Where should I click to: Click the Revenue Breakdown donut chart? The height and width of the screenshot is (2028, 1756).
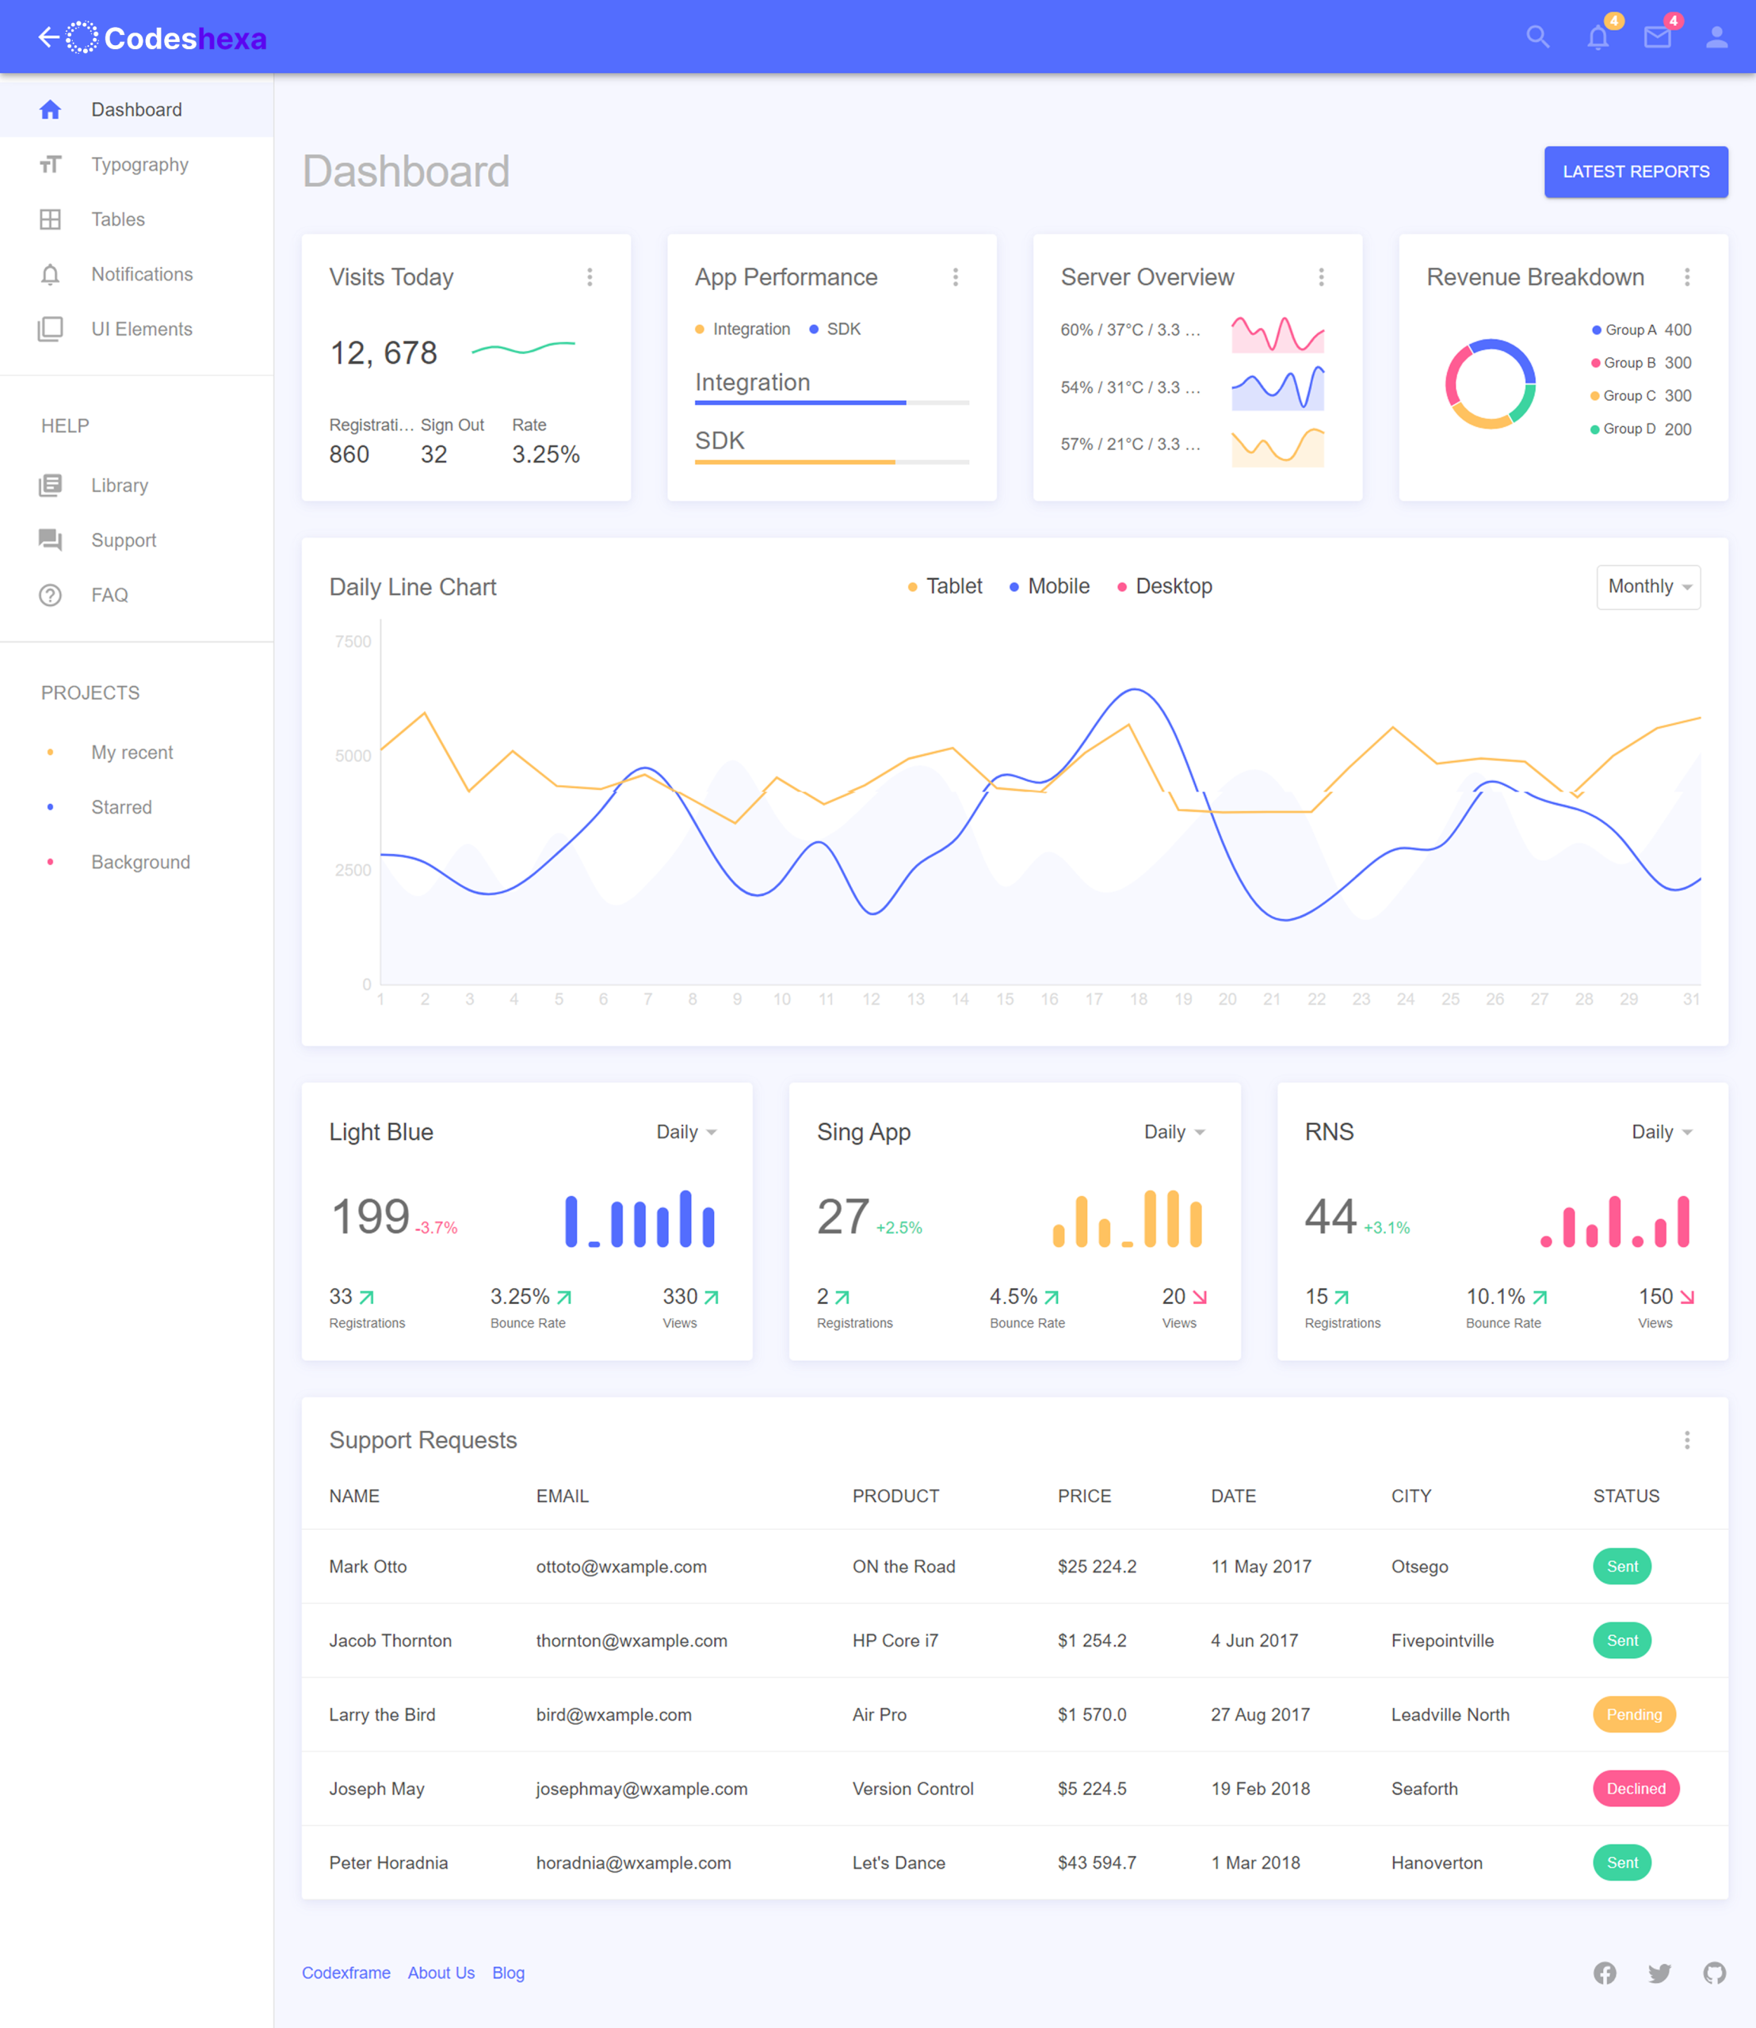click(1491, 384)
